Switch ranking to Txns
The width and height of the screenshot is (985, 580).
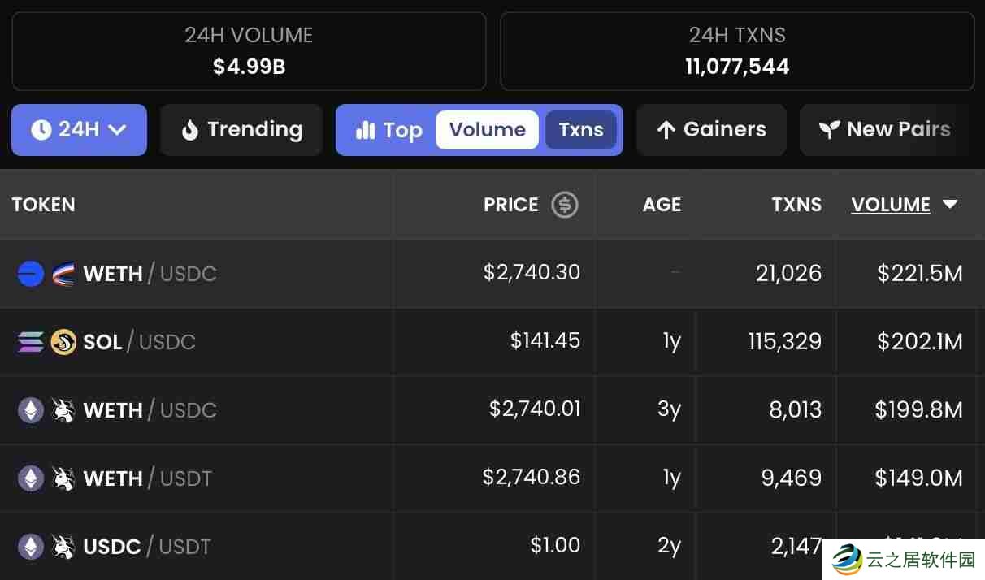(581, 130)
